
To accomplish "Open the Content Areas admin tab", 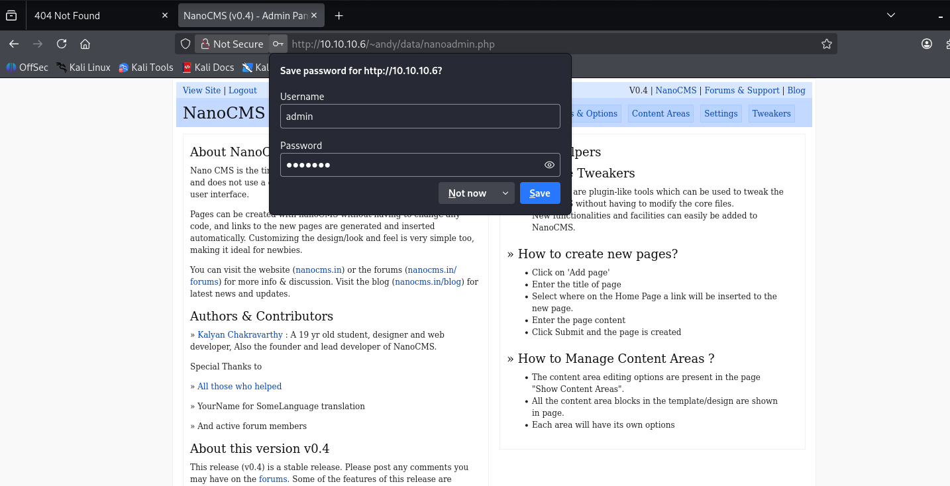I will [x=660, y=113].
